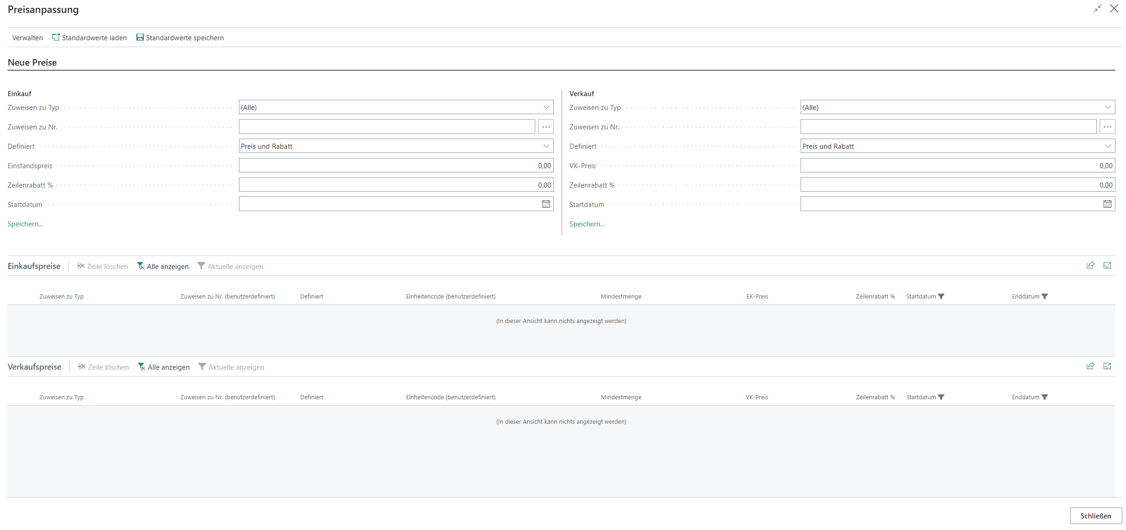Focus Einkauf Zeilenrabatt % field

396,185
